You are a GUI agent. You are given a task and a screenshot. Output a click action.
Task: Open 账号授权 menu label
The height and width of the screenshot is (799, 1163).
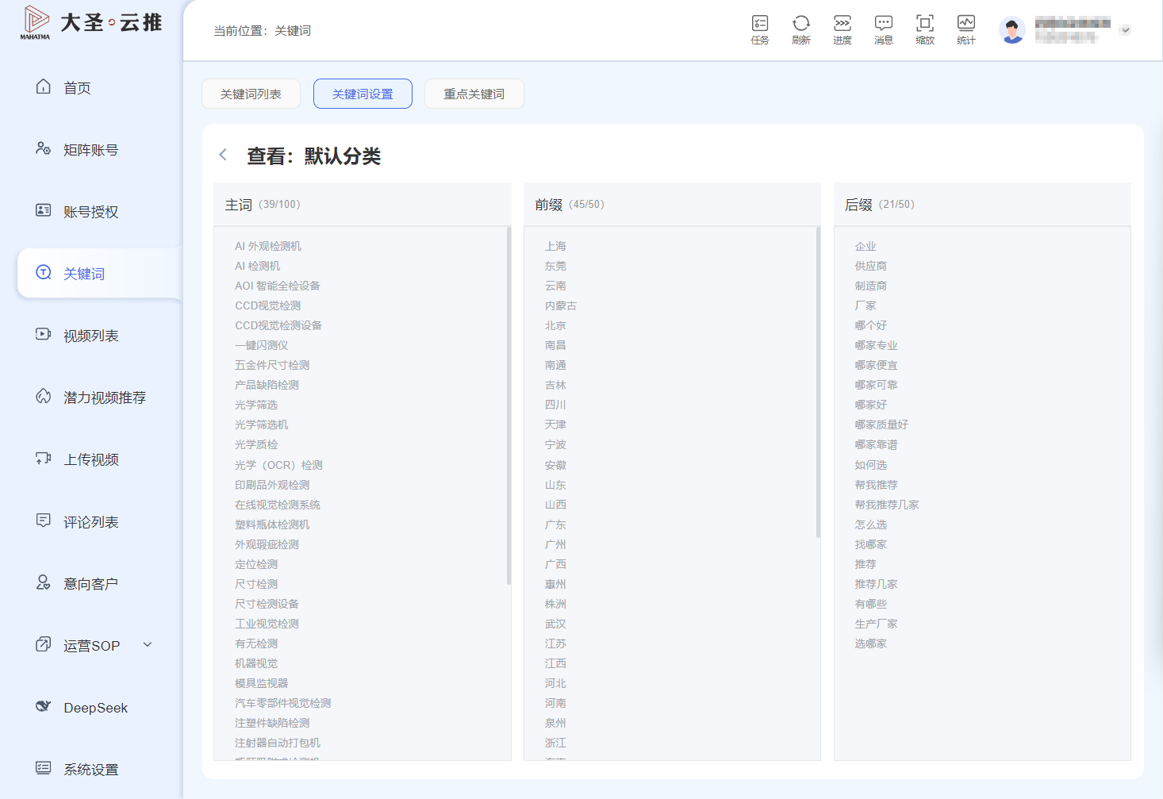[91, 212]
